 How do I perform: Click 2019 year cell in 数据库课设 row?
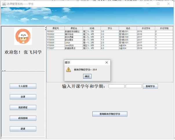146,48
